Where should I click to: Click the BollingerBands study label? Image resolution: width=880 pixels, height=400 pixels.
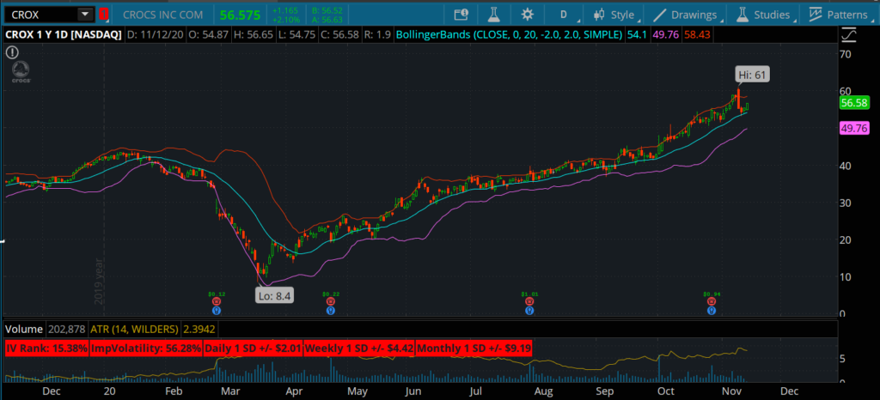point(509,34)
